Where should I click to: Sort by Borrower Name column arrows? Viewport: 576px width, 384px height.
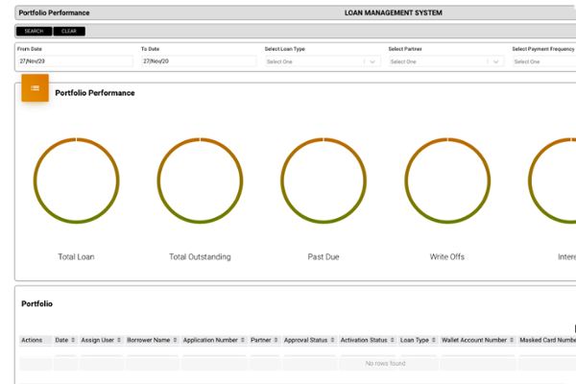click(175, 340)
